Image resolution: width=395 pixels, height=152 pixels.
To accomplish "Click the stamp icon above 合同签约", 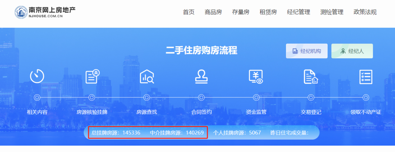I will (x=201, y=77).
